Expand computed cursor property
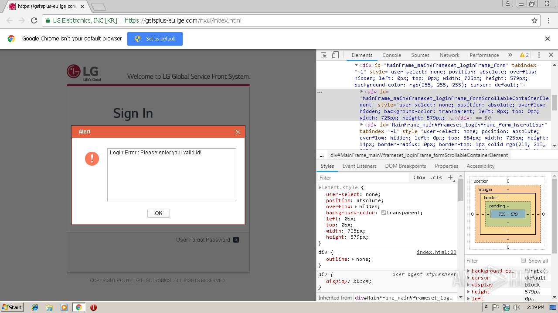 469,278
